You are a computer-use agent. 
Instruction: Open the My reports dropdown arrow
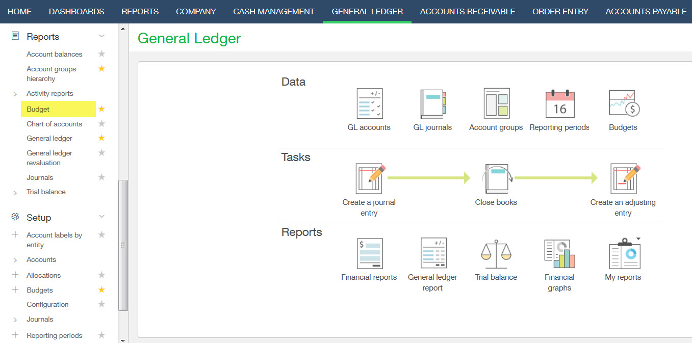click(638, 239)
